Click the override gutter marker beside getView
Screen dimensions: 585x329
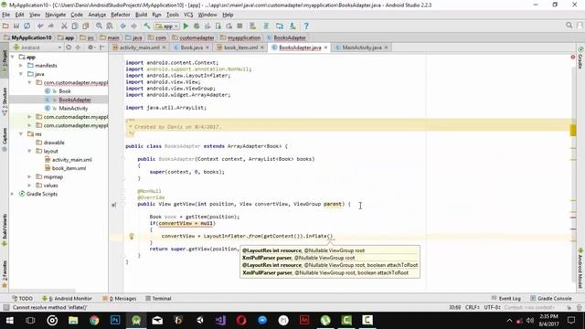point(113,205)
